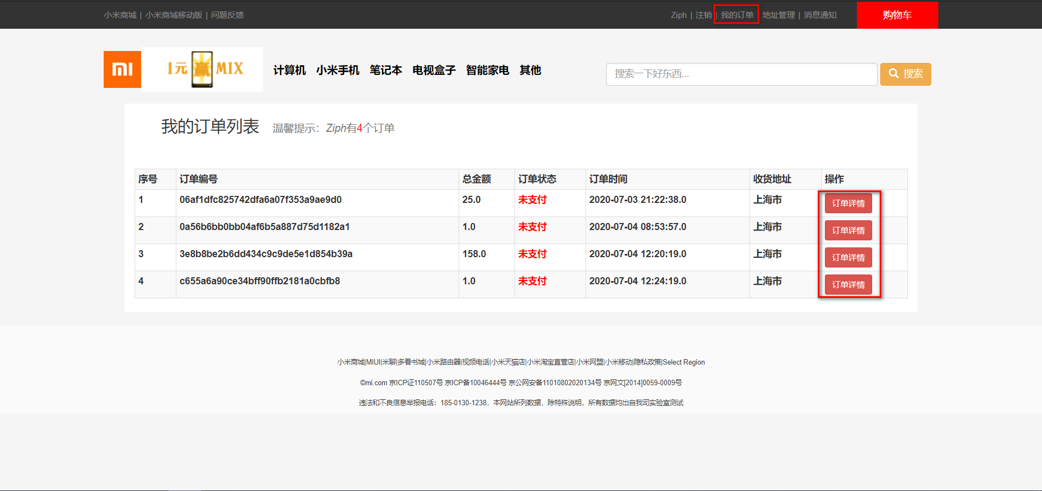The width and height of the screenshot is (1042, 491).
Task: Focus the product search input field
Action: pyautogui.click(x=741, y=74)
